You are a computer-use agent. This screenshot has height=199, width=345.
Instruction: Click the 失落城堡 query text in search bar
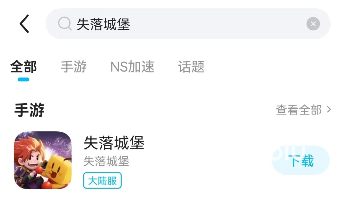click(x=103, y=24)
